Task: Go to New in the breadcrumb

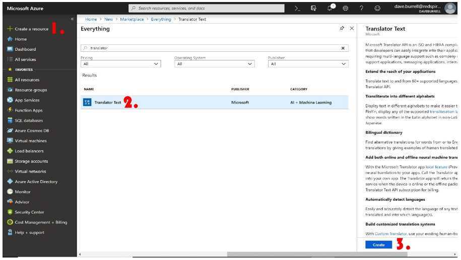Action: pos(108,19)
